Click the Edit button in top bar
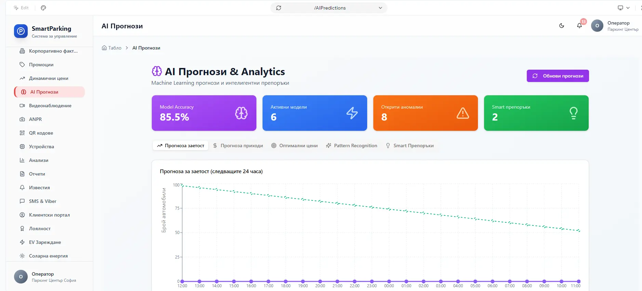 coord(21,8)
